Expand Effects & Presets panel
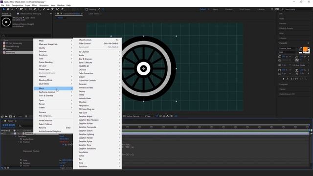The height and width of the screenshot is (176, 313). click(286, 28)
